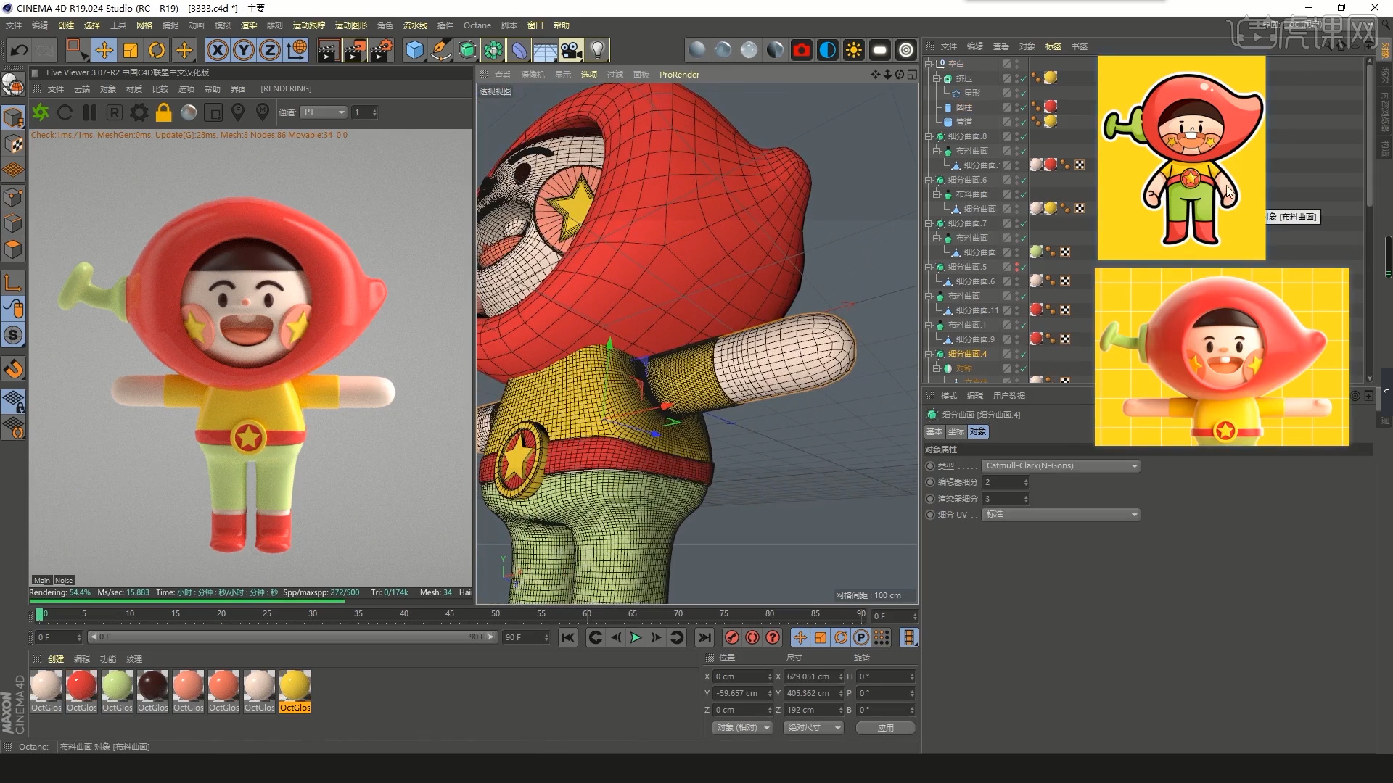Collapse the 细分曲面.8 tree branch
Image resolution: width=1393 pixels, height=783 pixels.
tap(929, 136)
